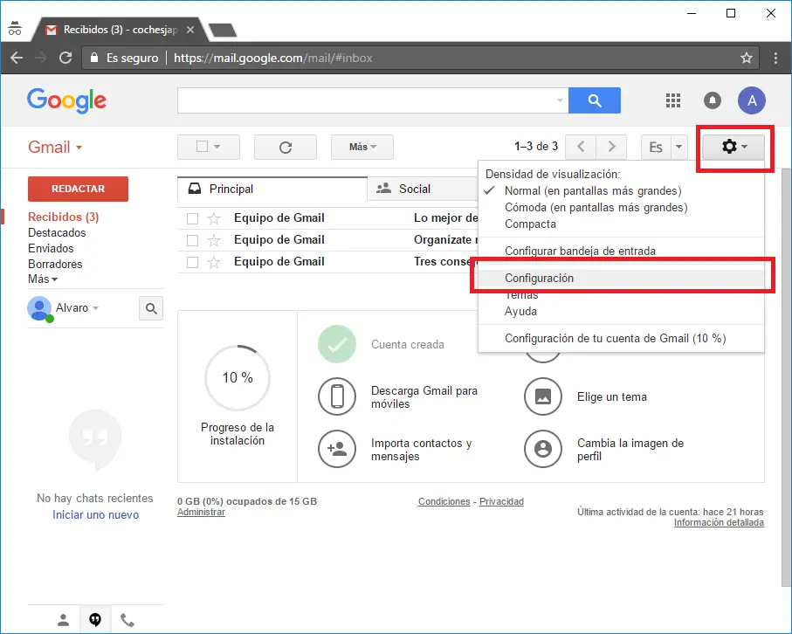Click the Alvaro profile avatar in chat
This screenshot has width=792, height=634.
click(x=39, y=308)
